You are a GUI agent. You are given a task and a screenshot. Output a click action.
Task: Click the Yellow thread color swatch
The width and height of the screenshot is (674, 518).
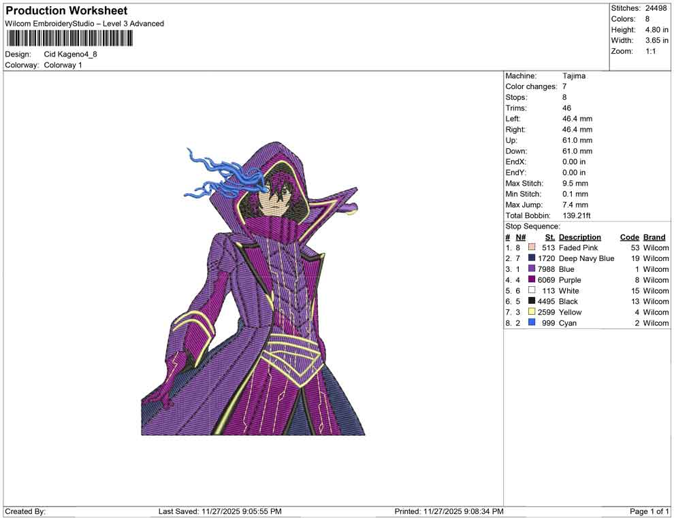click(532, 312)
